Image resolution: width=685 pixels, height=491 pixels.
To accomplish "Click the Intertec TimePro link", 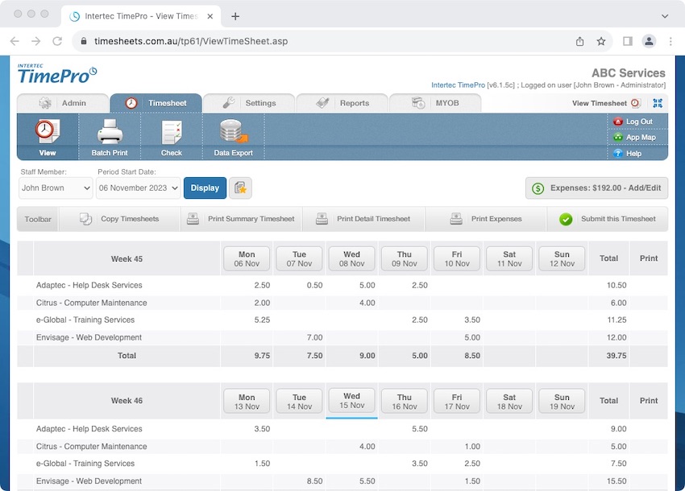I will pos(458,85).
